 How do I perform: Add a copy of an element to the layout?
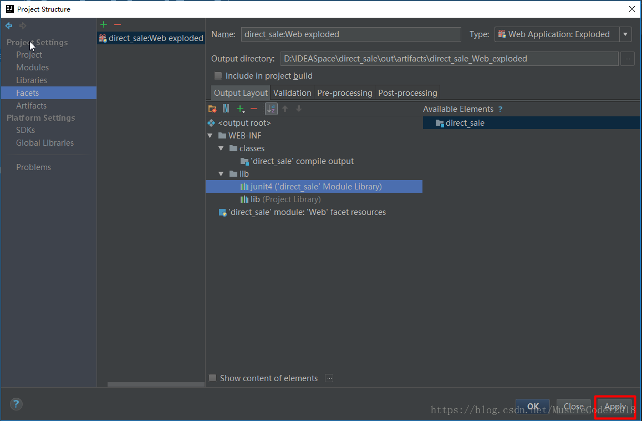click(241, 109)
